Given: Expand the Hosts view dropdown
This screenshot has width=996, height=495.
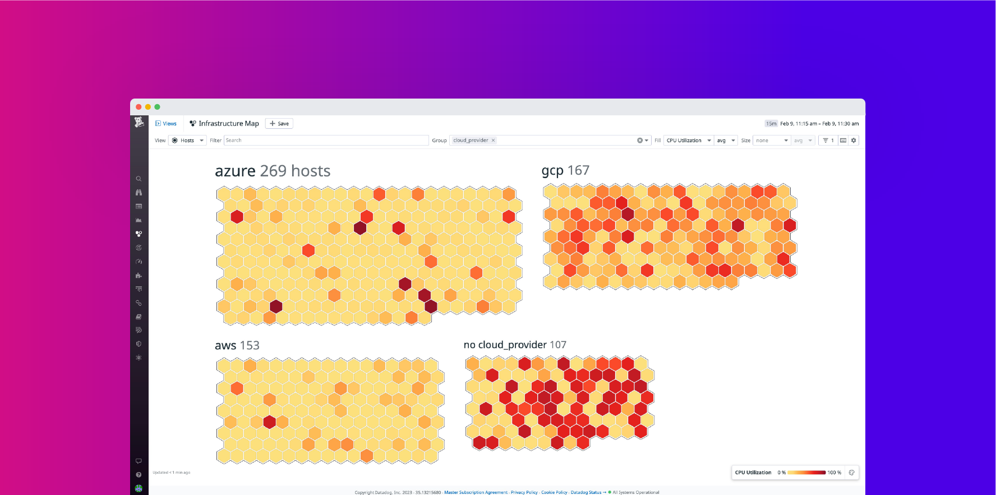Looking at the screenshot, I should click(x=188, y=141).
